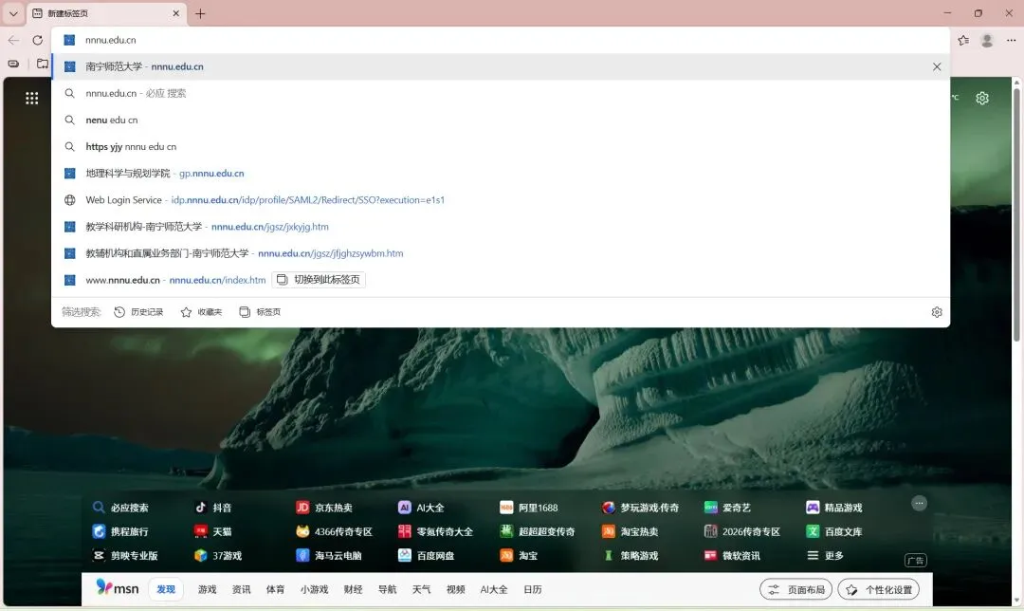
Task: Expand the 更多 quick links list
Action: (x=825, y=556)
